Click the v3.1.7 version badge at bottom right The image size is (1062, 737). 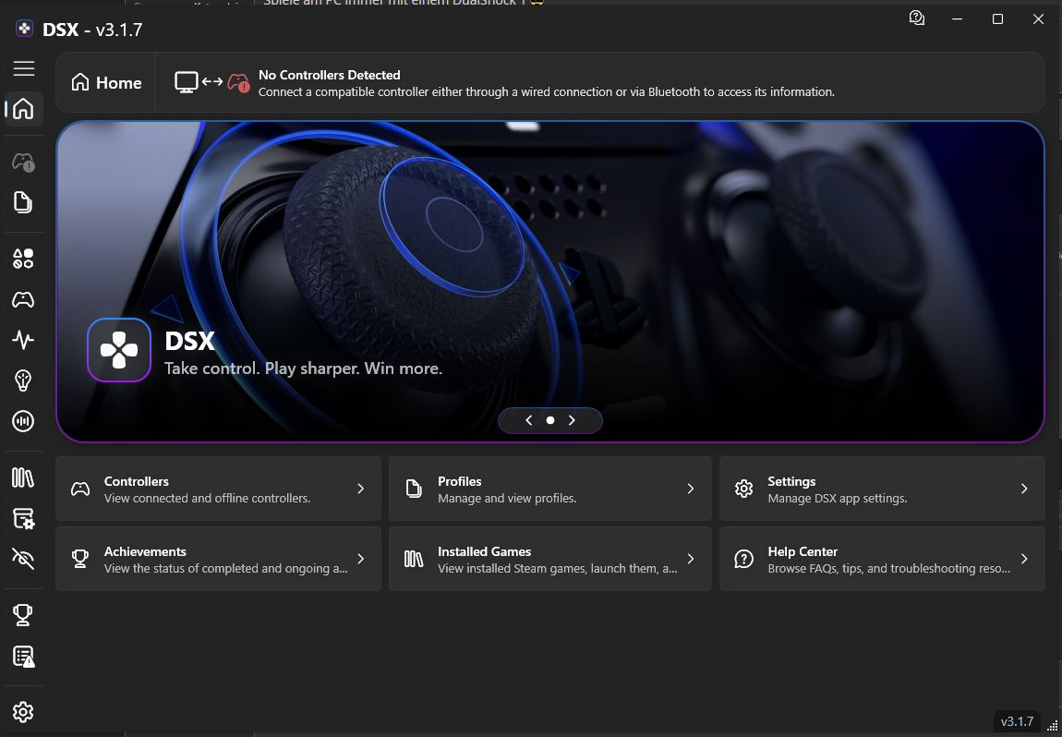pos(1017,721)
